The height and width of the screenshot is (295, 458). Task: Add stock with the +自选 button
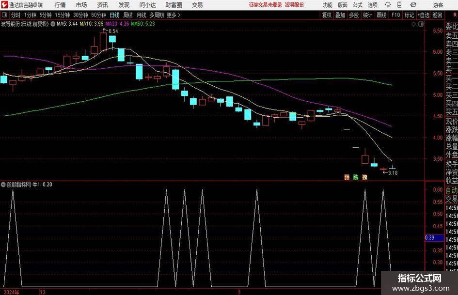pos(424,15)
